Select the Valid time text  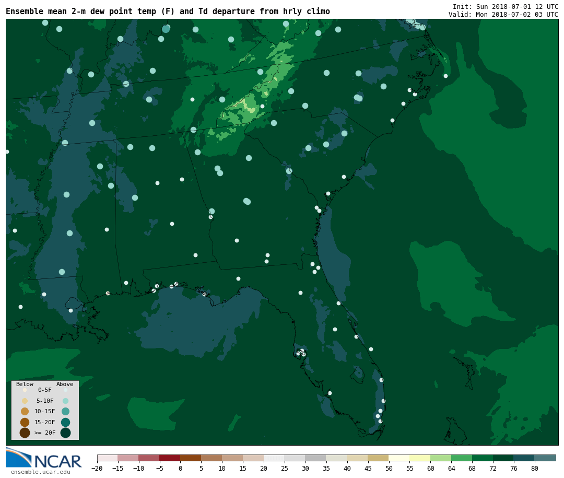coord(503,15)
